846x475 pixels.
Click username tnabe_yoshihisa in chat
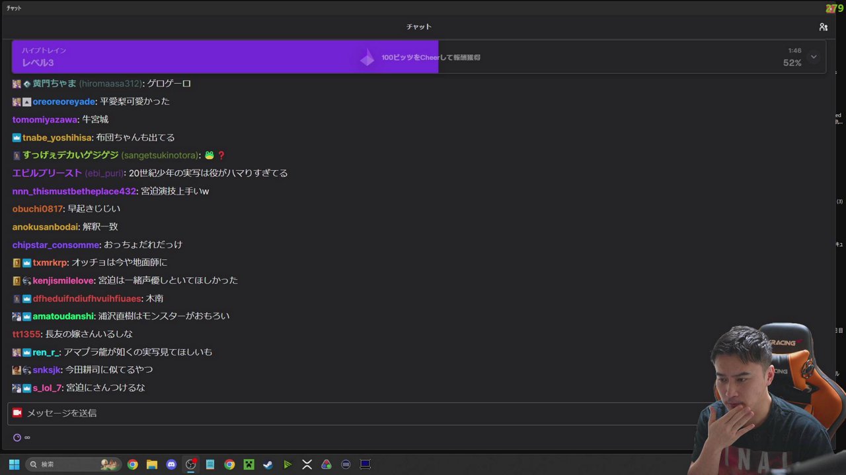58,137
